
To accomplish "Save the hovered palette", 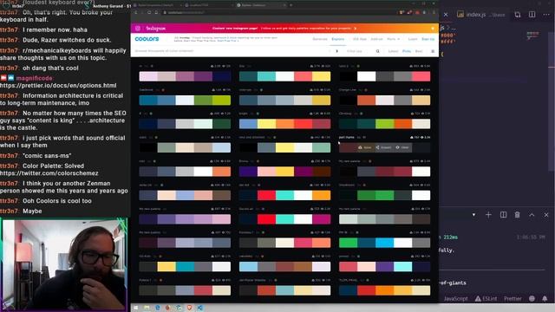I will click(x=365, y=147).
